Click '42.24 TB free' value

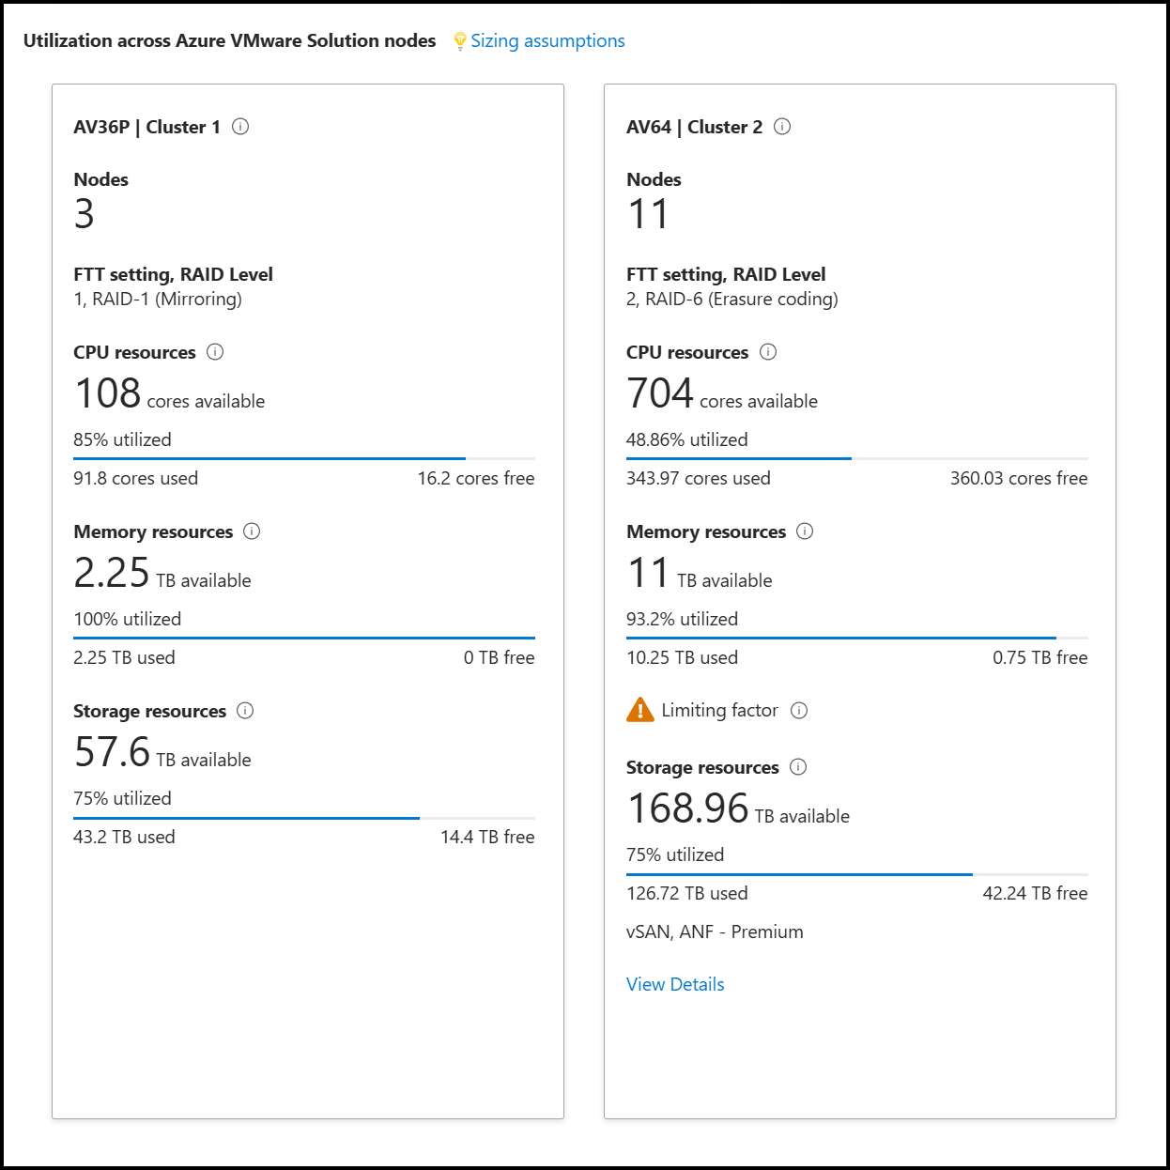tap(1035, 893)
